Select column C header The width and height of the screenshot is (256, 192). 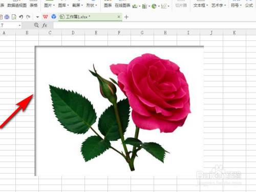pos(50,33)
